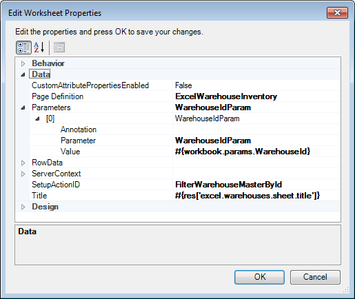This screenshot has height=299, width=355.
Task: Collapse the Parameters property node
Action: click(23, 107)
